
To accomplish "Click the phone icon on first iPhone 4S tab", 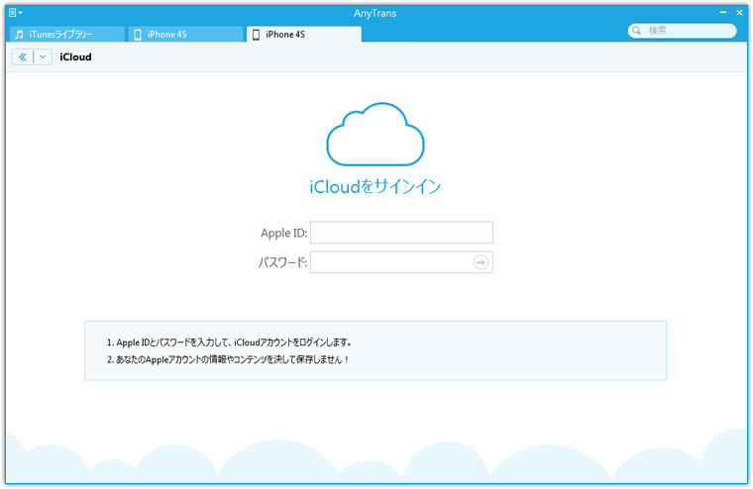I will (x=138, y=35).
